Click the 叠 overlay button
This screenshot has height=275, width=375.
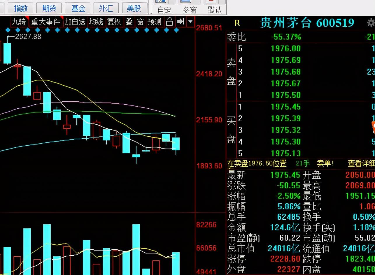(x=129, y=22)
